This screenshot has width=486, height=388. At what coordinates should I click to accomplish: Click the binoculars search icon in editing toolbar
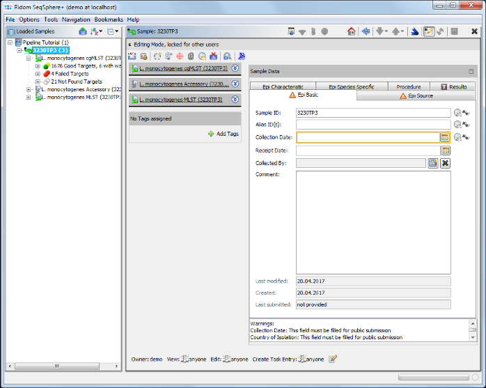(x=227, y=56)
